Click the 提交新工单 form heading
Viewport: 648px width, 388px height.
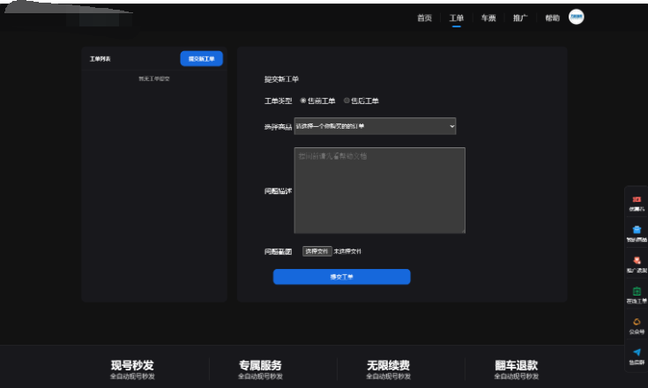pos(281,78)
